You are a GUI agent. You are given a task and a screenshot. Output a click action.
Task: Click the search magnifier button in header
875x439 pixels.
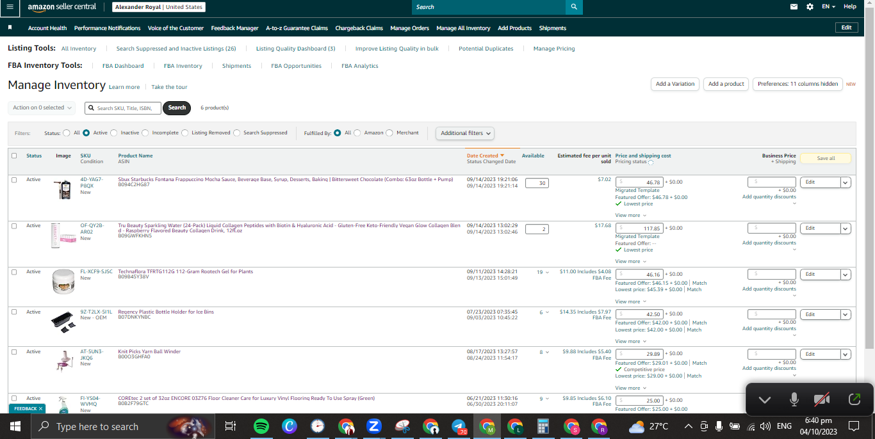pos(574,7)
